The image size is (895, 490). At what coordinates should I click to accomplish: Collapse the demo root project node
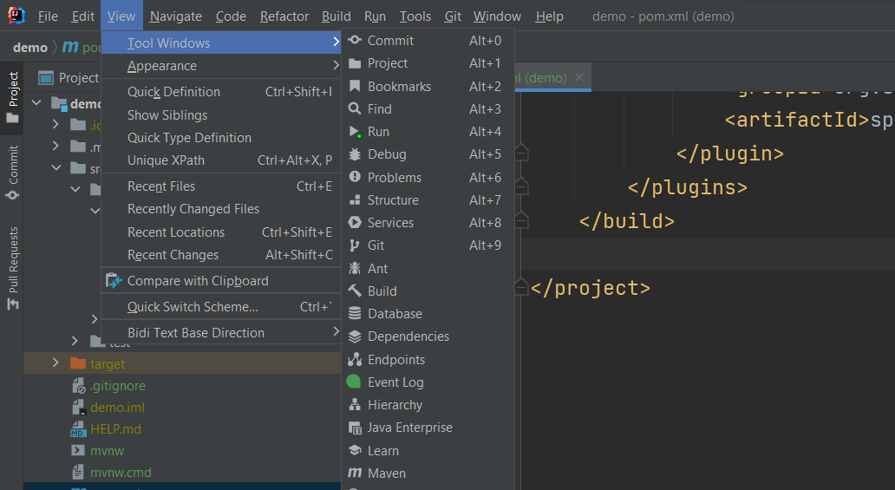pyautogui.click(x=36, y=103)
